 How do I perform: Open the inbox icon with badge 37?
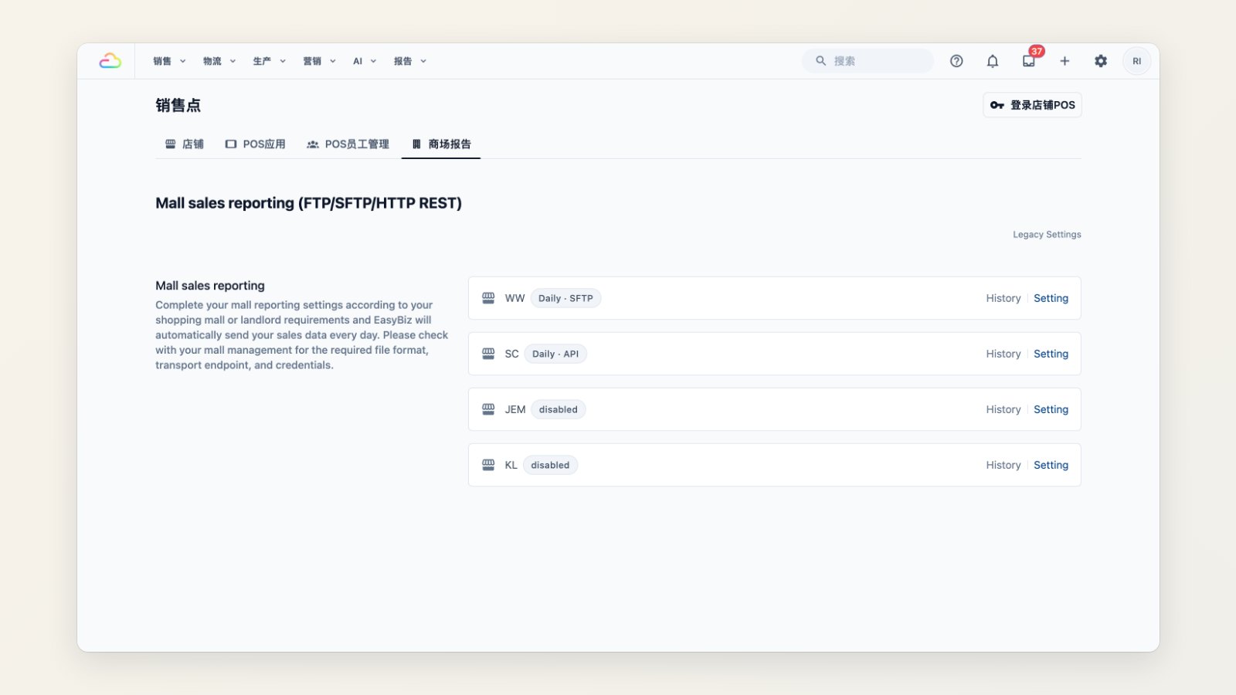click(1029, 61)
